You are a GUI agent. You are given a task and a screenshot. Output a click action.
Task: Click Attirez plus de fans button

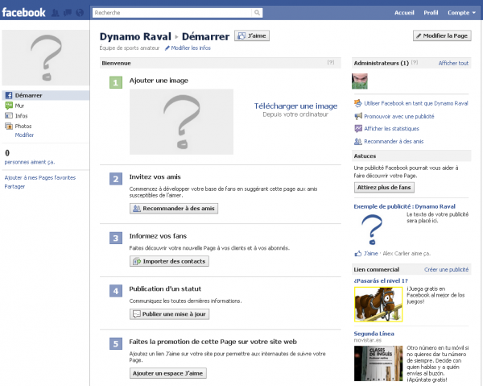tap(384, 188)
